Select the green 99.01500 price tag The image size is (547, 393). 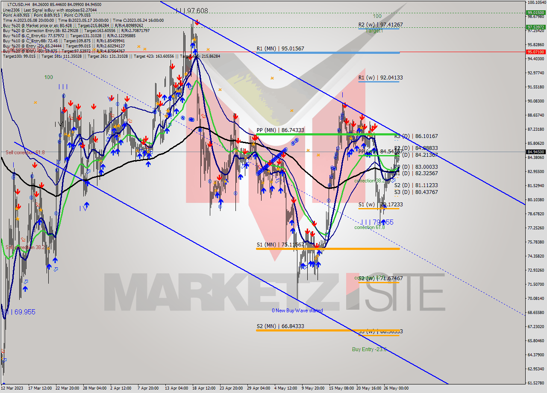535,13
